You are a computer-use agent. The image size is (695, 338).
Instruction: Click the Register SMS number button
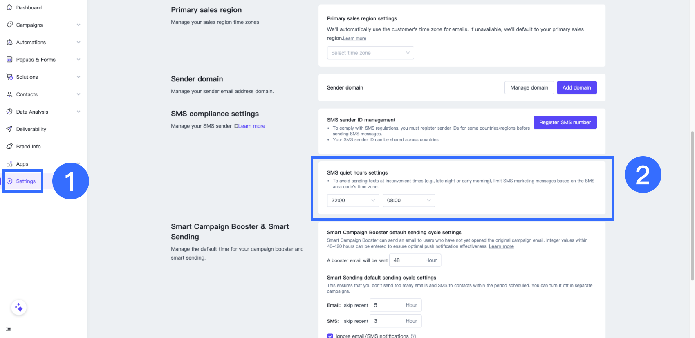(x=565, y=122)
